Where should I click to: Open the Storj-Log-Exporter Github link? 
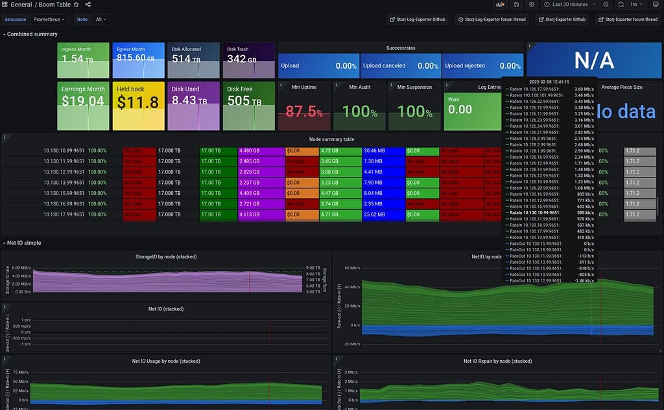pyautogui.click(x=418, y=19)
